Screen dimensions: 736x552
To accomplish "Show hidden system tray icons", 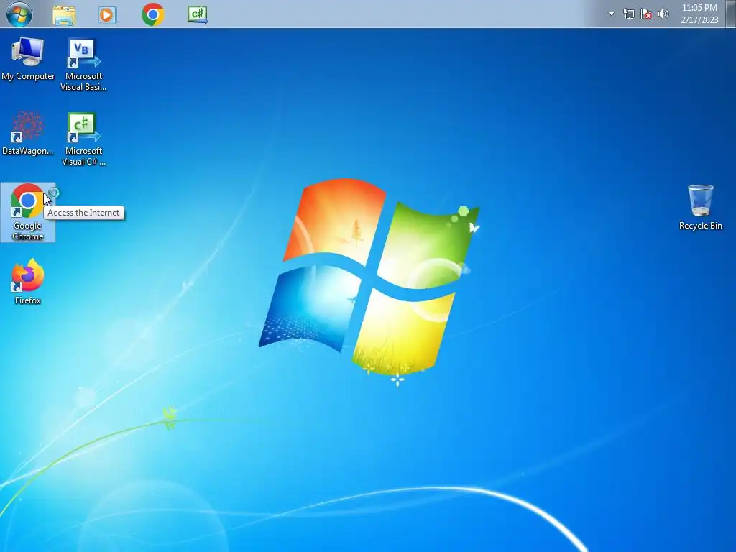I will click(611, 14).
